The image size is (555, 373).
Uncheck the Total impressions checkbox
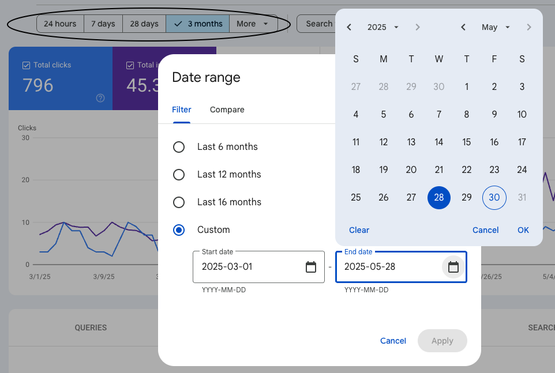[x=130, y=65]
